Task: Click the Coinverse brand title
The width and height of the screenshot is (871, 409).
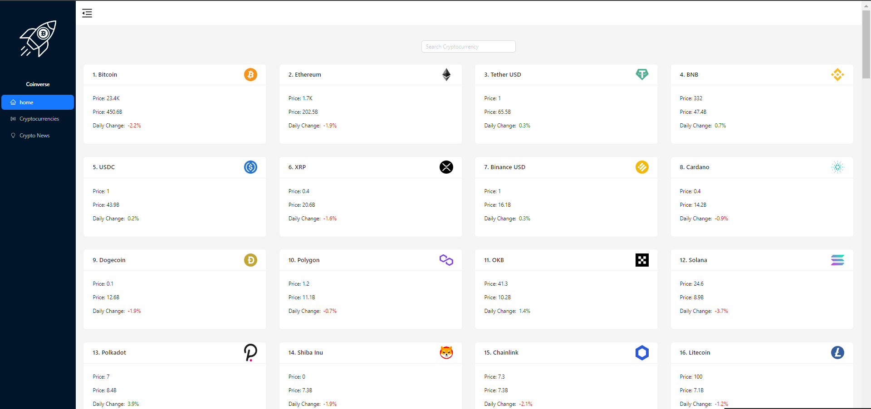Action: click(x=38, y=84)
